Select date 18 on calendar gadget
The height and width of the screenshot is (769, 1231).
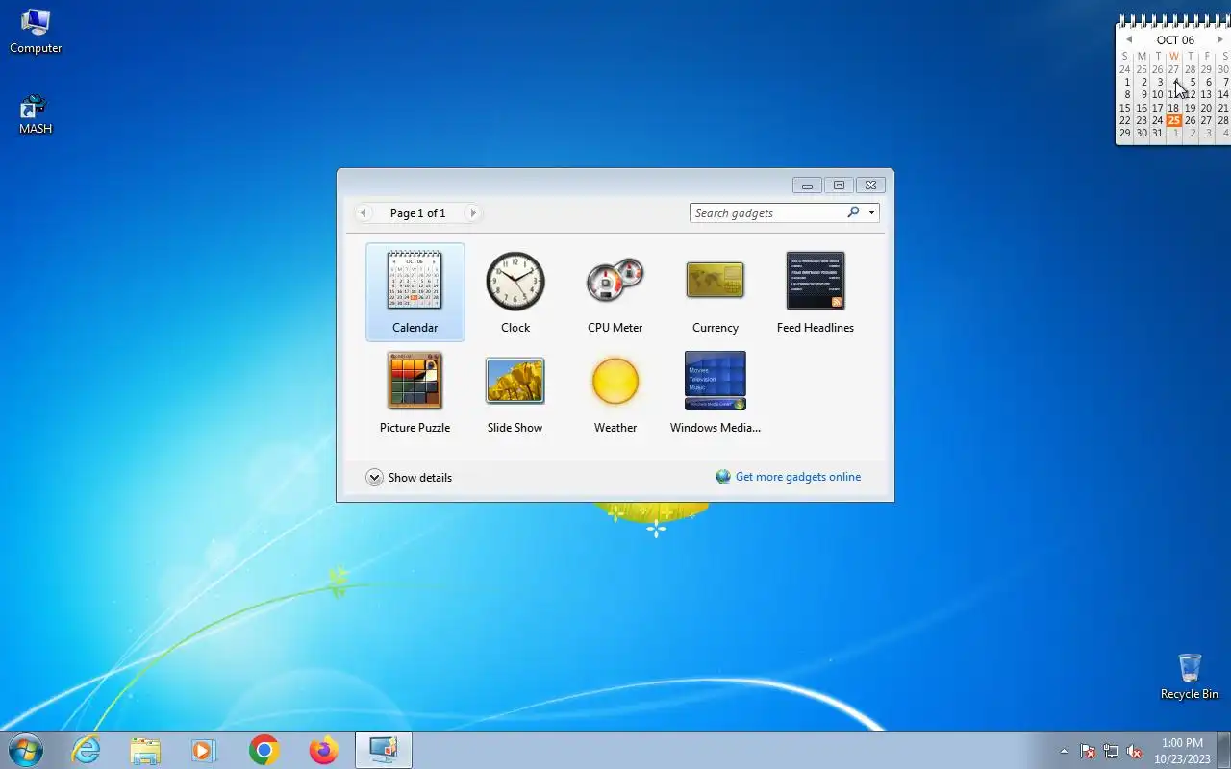click(1173, 108)
